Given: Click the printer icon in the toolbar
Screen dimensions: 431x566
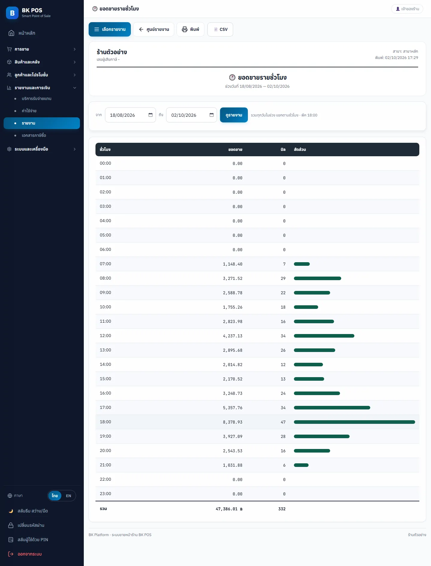Looking at the screenshot, I should [x=185, y=29].
